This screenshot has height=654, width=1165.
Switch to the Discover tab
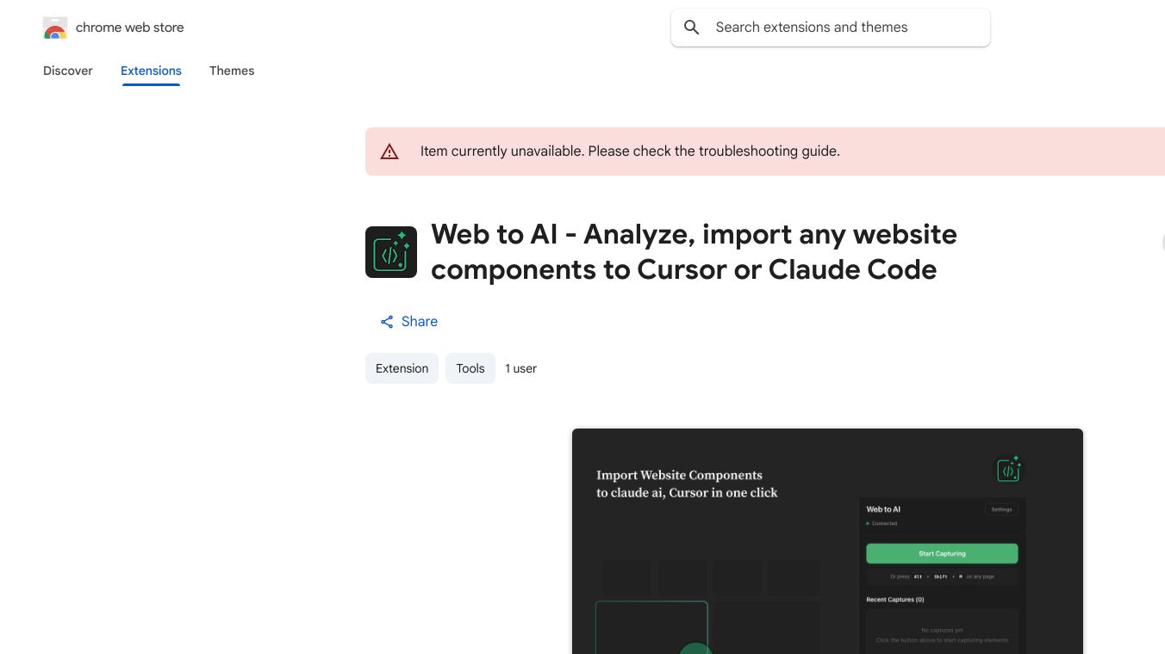pos(68,71)
